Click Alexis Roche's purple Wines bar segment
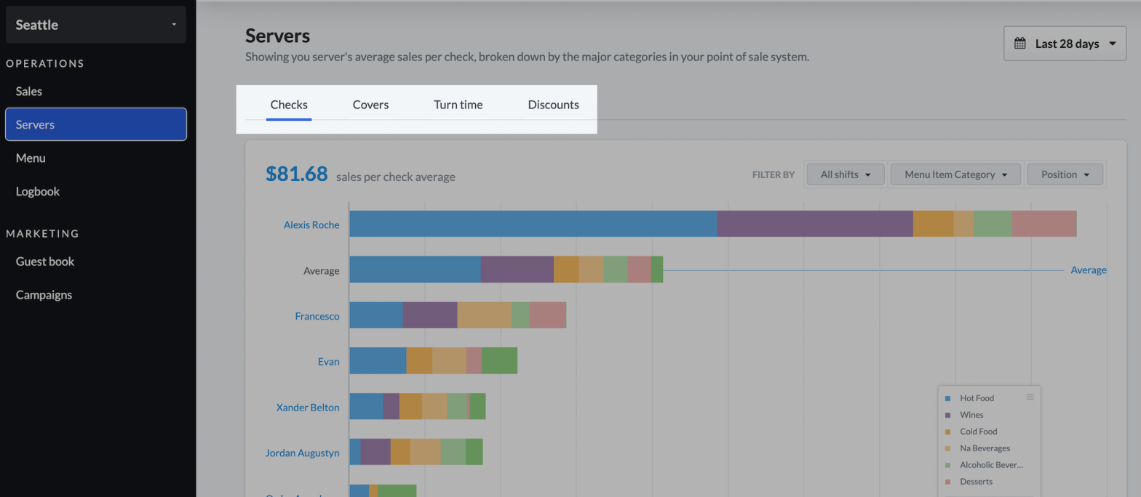Image resolution: width=1141 pixels, height=497 pixels. click(x=814, y=224)
